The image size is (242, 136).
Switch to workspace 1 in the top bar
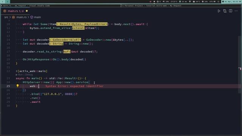pyautogui.click(x=2, y=2)
